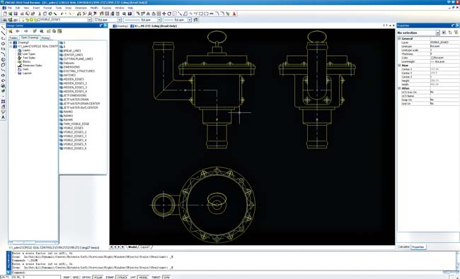Toggle ORTHO mode in status bar
Screen dimensions: 460x279
[86, 277]
